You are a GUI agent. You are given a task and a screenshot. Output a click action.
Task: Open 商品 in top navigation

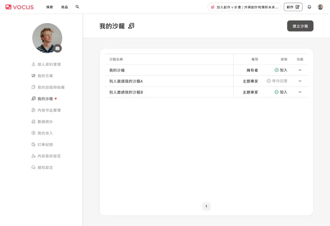coord(65,7)
